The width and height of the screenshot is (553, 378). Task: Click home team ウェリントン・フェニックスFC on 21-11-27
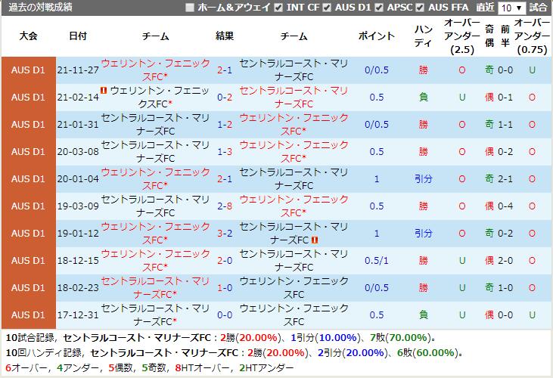(155, 70)
